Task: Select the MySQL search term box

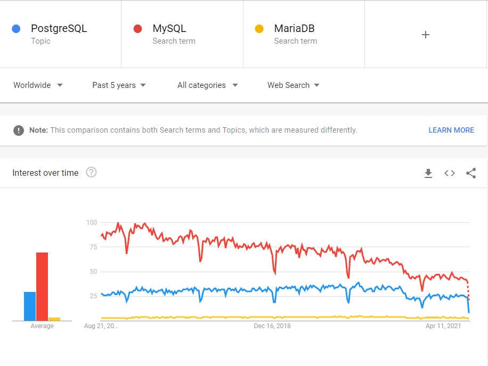Action: (x=182, y=34)
